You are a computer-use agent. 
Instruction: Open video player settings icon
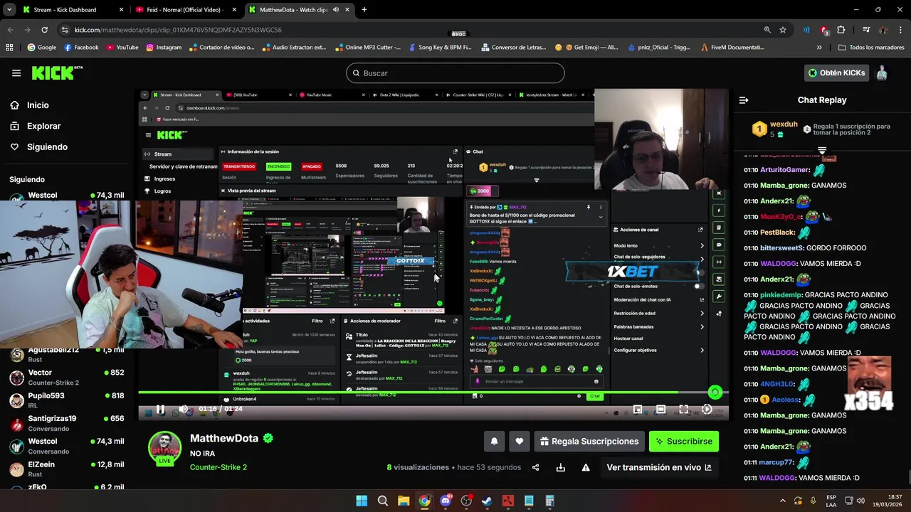click(706, 409)
